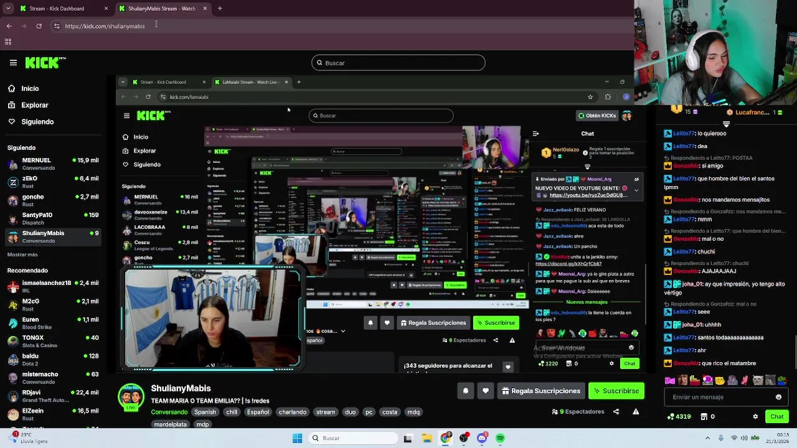Open browser tab search dropdown
Screen dimensions: 797x448
pos(7,9)
